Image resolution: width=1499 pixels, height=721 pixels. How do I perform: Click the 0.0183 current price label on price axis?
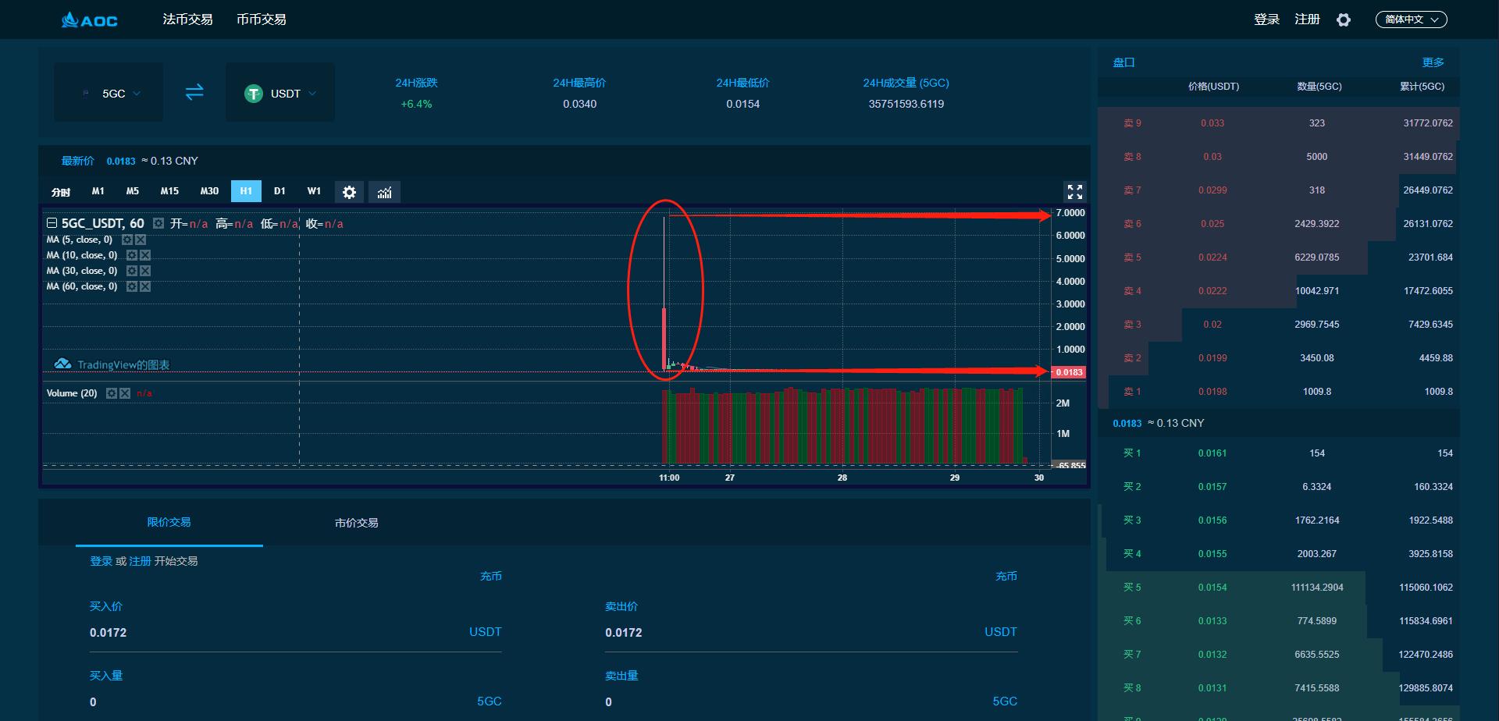(x=1069, y=372)
